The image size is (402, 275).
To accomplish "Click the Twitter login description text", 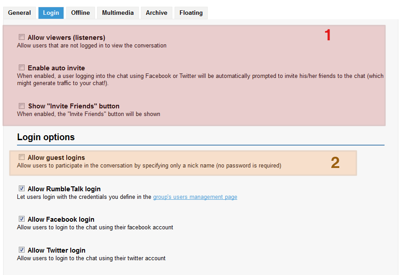I will pyautogui.click(x=91, y=258).
